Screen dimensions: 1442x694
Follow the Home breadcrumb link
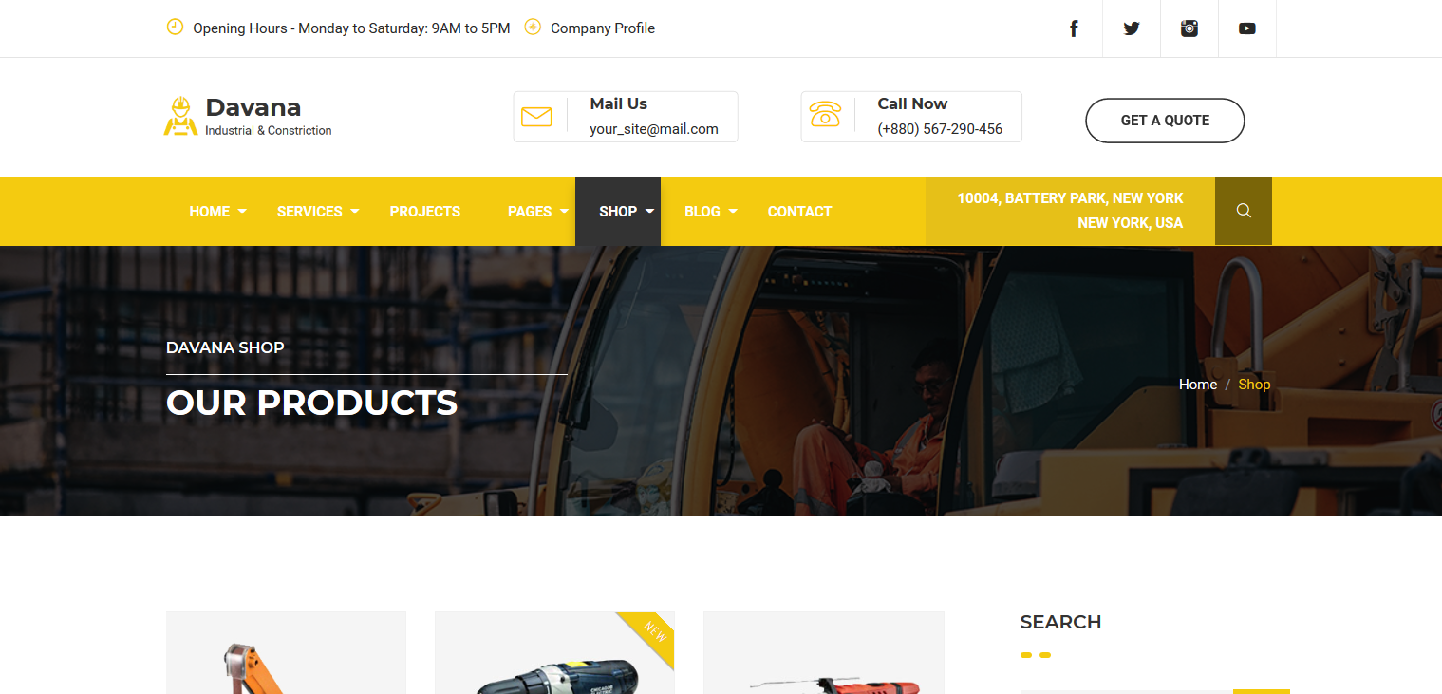(1198, 385)
